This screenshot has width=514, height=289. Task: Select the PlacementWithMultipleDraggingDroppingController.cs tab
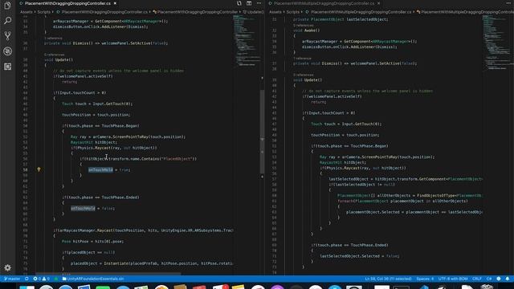(324, 3)
